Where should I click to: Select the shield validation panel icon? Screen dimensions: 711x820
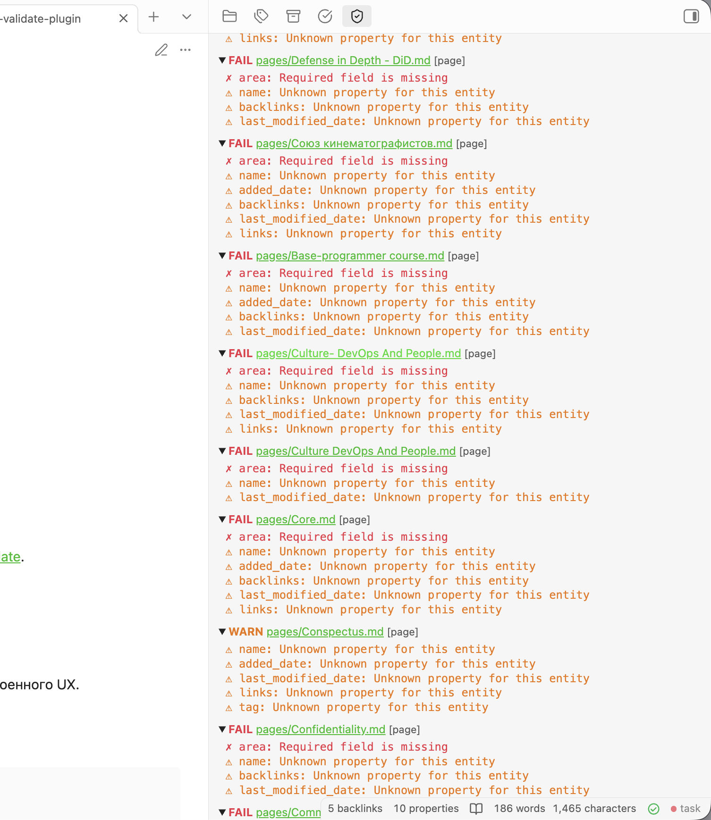[x=357, y=17]
